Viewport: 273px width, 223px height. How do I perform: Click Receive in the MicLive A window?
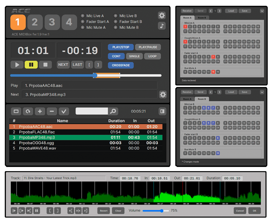(187, 11)
